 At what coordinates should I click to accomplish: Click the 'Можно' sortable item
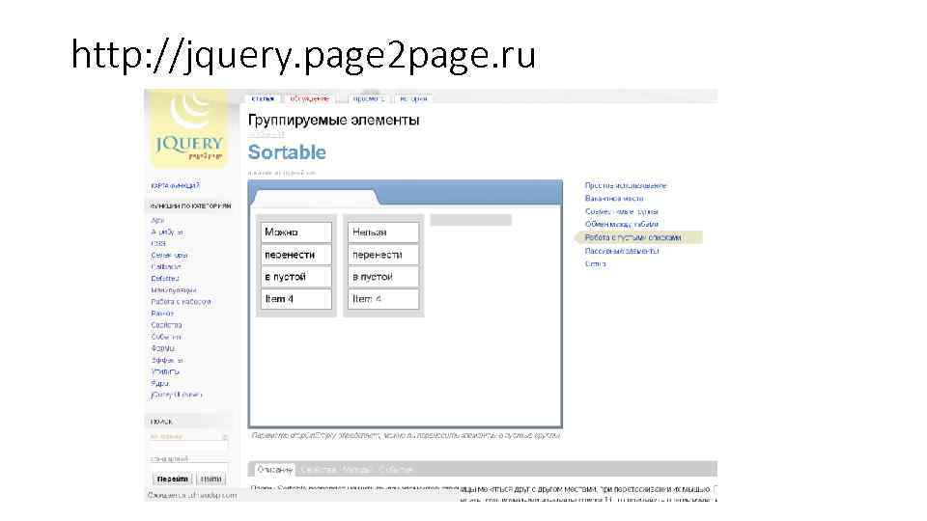[x=296, y=233]
